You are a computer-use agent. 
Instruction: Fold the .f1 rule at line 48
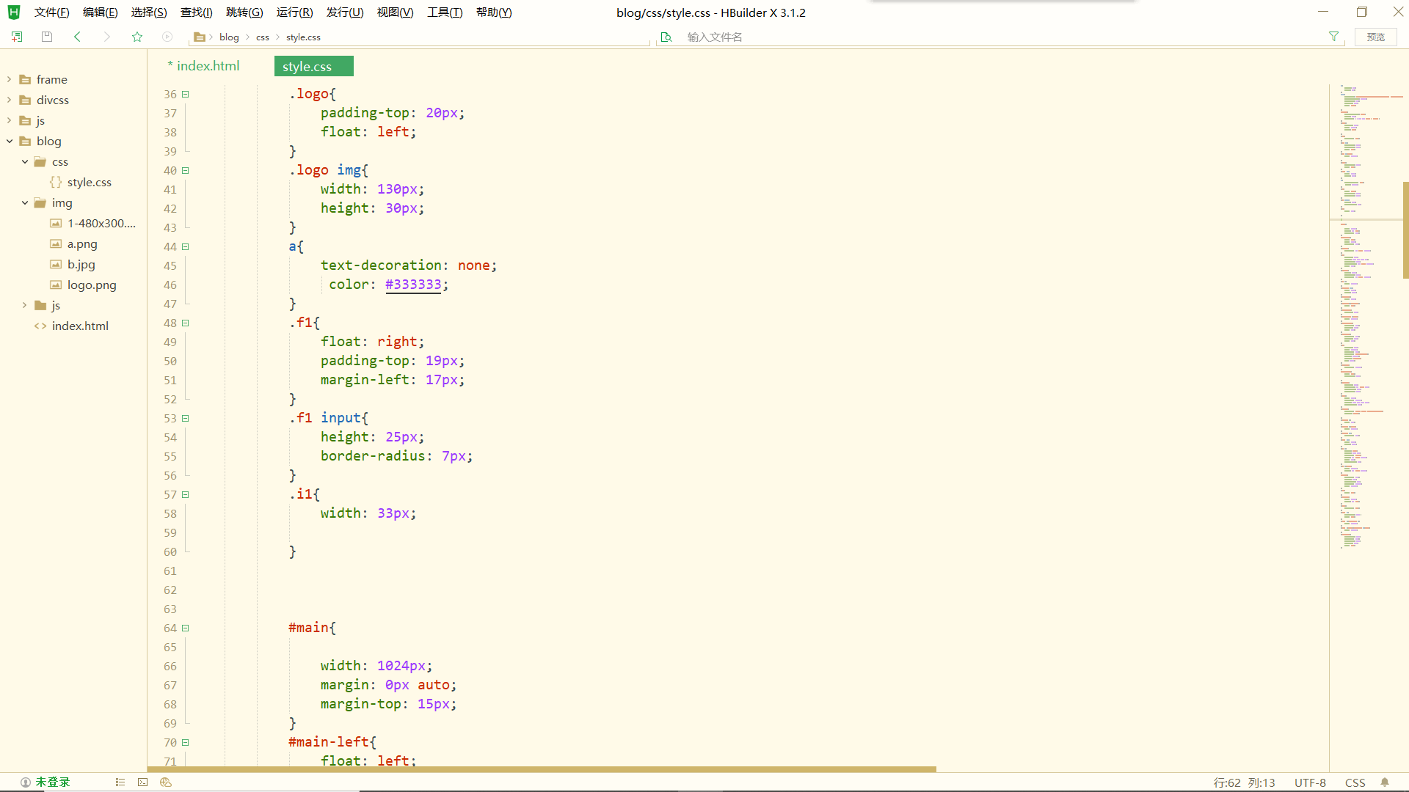point(186,323)
